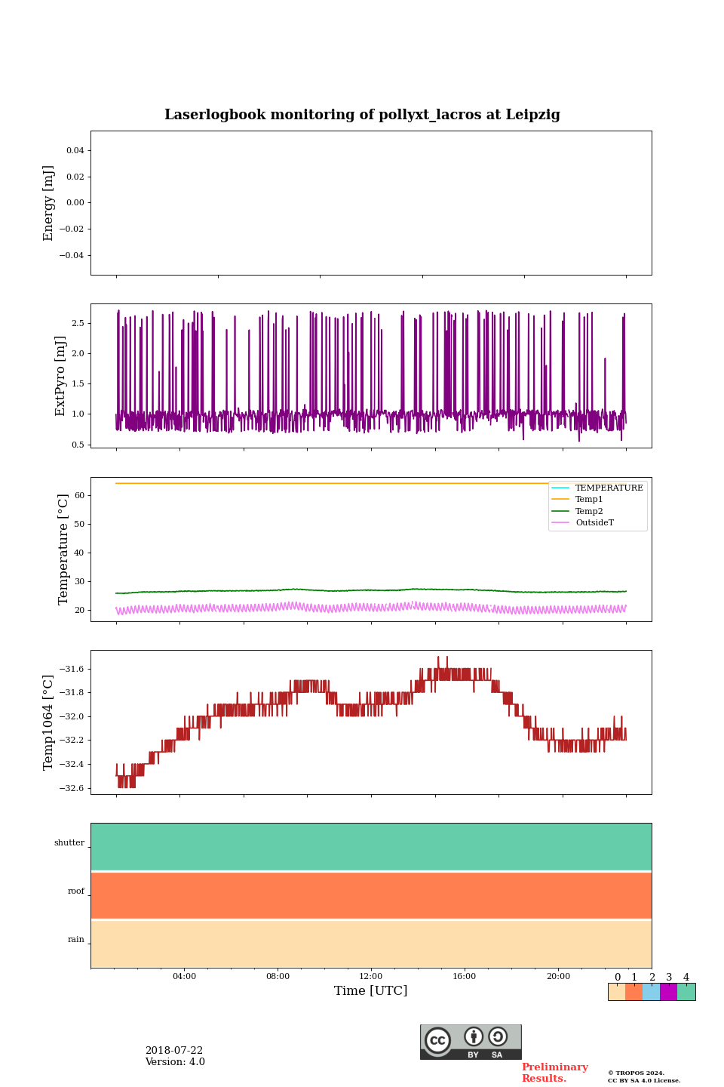The image size is (724, 1087).
Task: Click the red Preliminary Results text
Action: tap(555, 1073)
